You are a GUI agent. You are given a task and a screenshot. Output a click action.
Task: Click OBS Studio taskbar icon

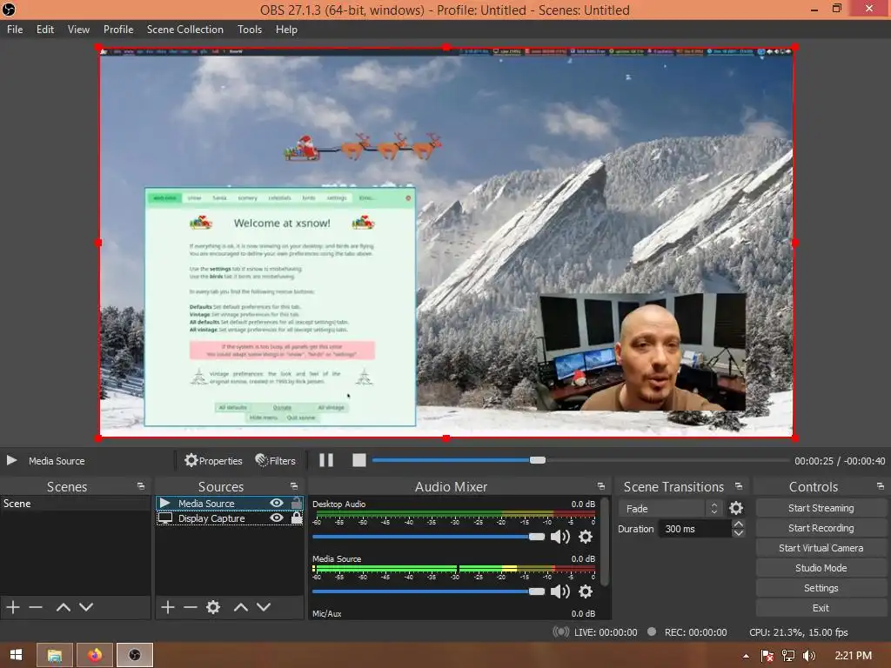tap(135, 655)
